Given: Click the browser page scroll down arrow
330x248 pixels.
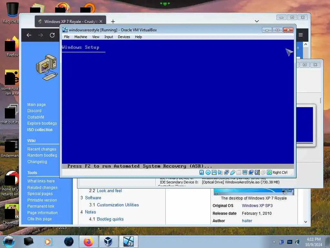Looking at the screenshot, I should coord(306,222).
